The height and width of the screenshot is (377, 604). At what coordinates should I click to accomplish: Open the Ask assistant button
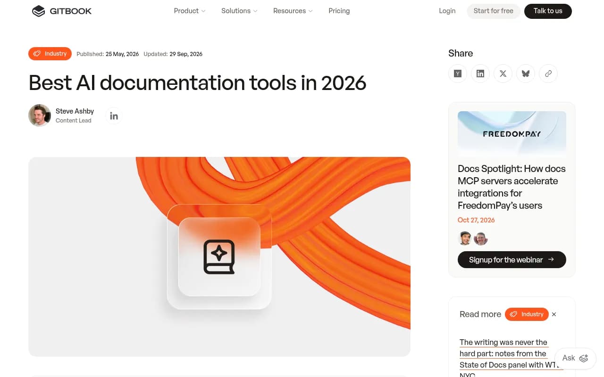click(575, 358)
